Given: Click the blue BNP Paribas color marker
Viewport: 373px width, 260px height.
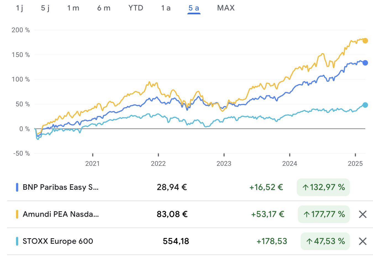Looking at the screenshot, I should (x=17, y=187).
